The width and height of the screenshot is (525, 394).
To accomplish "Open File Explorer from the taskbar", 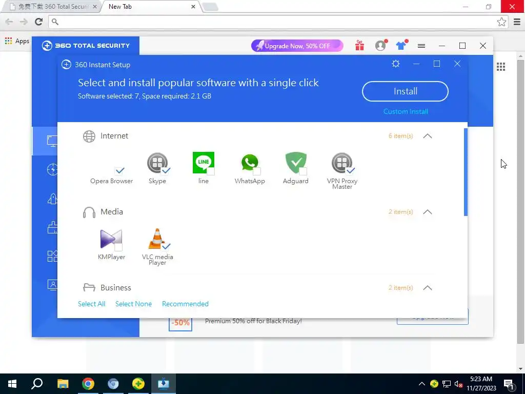I will [63, 384].
